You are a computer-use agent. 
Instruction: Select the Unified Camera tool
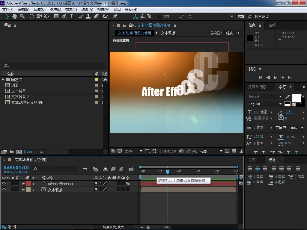coord(39,16)
